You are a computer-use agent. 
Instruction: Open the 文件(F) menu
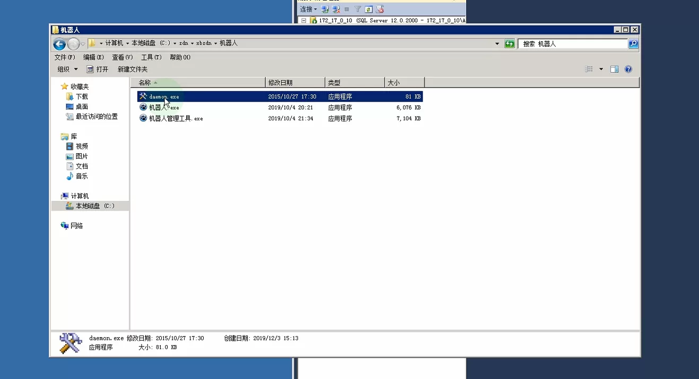click(65, 57)
